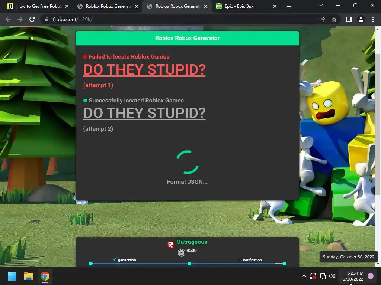Open the clock showing 5:23 PM
The height and width of the screenshot is (285, 381).
click(x=352, y=276)
